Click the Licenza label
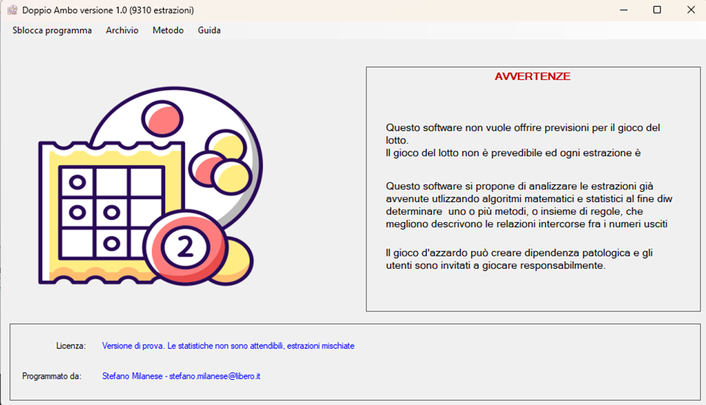 [x=71, y=345]
